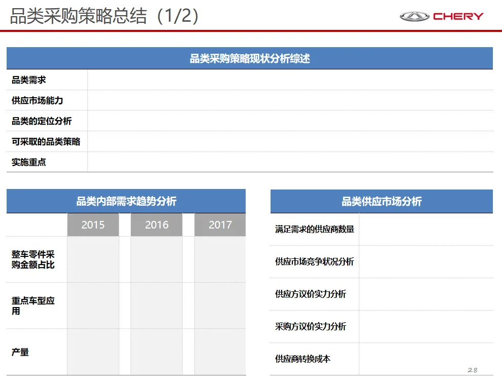502x379 pixels.
Task: Select the 2016 column header
Action: point(156,224)
